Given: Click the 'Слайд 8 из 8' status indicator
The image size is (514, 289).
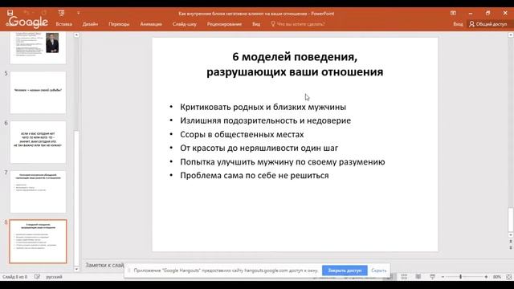Looking at the screenshot, I should (14, 277).
